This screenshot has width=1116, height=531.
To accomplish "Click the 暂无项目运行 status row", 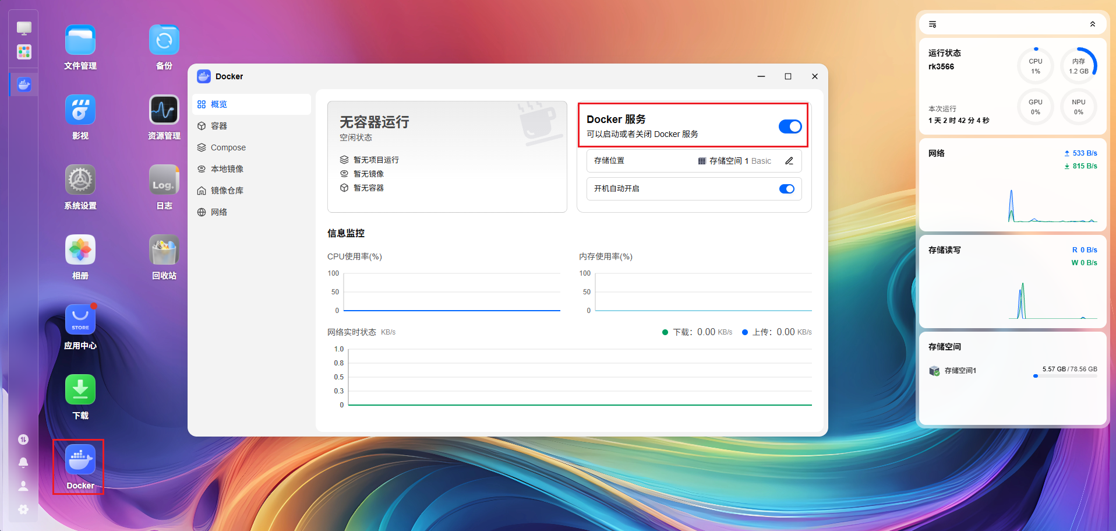I will 369,160.
